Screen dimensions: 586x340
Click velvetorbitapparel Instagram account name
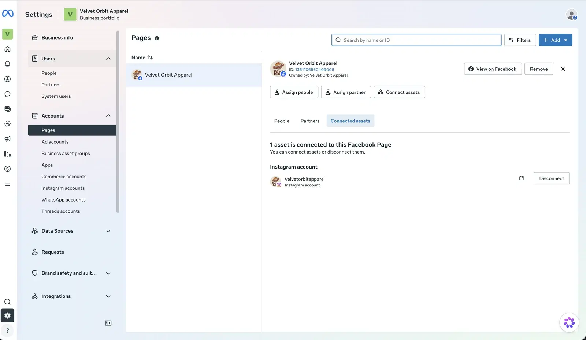coord(305,179)
